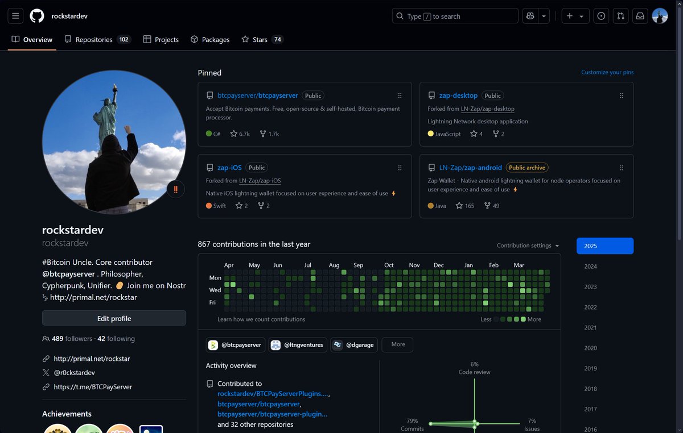Switch to the Projects tab
Viewport: 683px width, 433px height.
[x=161, y=40]
